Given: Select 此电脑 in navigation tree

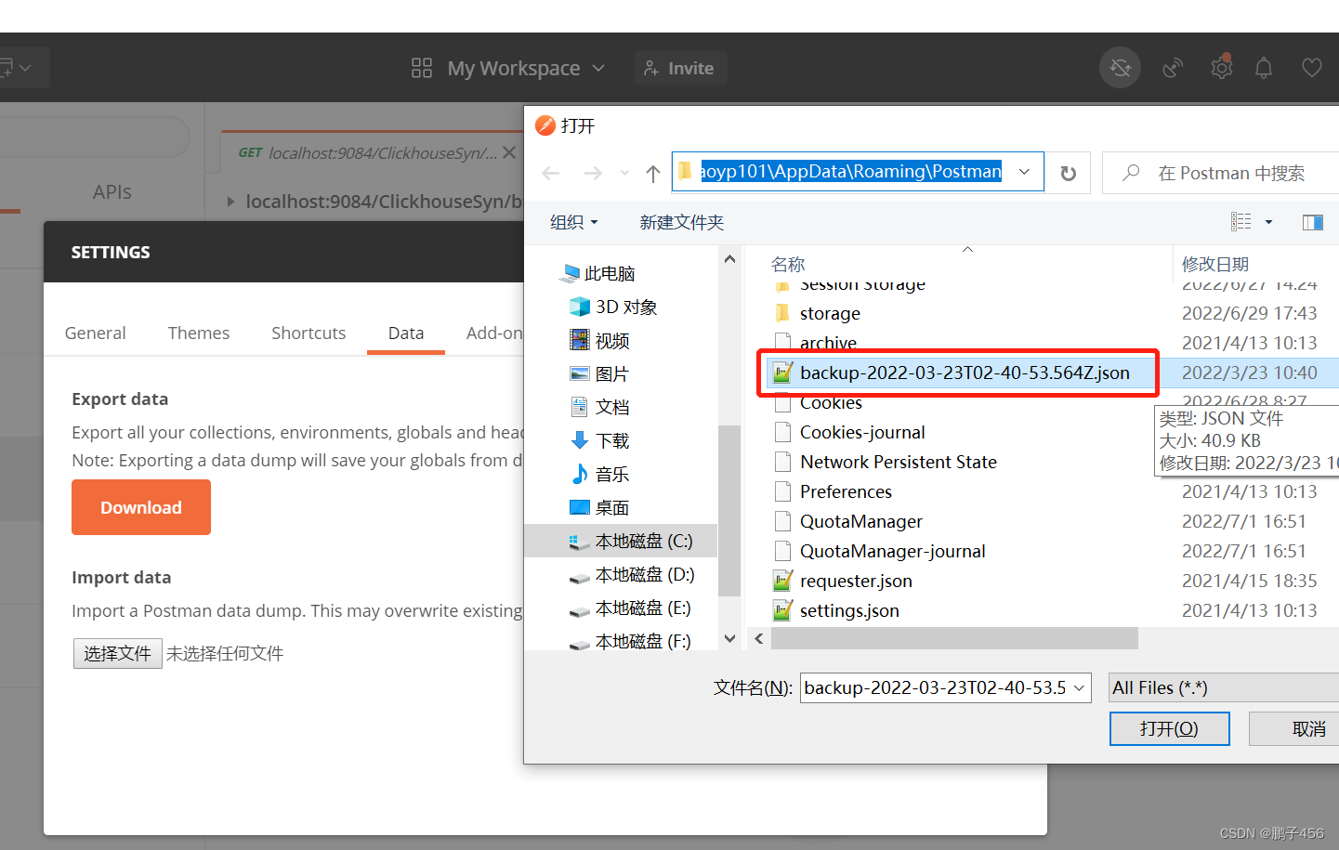Looking at the screenshot, I should pos(597,273).
